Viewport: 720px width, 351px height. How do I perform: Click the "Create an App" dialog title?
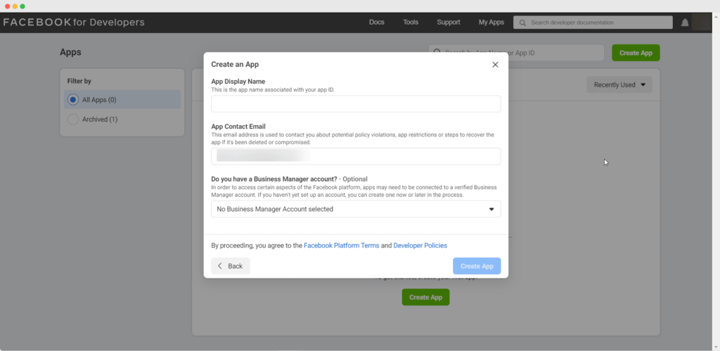pos(235,65)
